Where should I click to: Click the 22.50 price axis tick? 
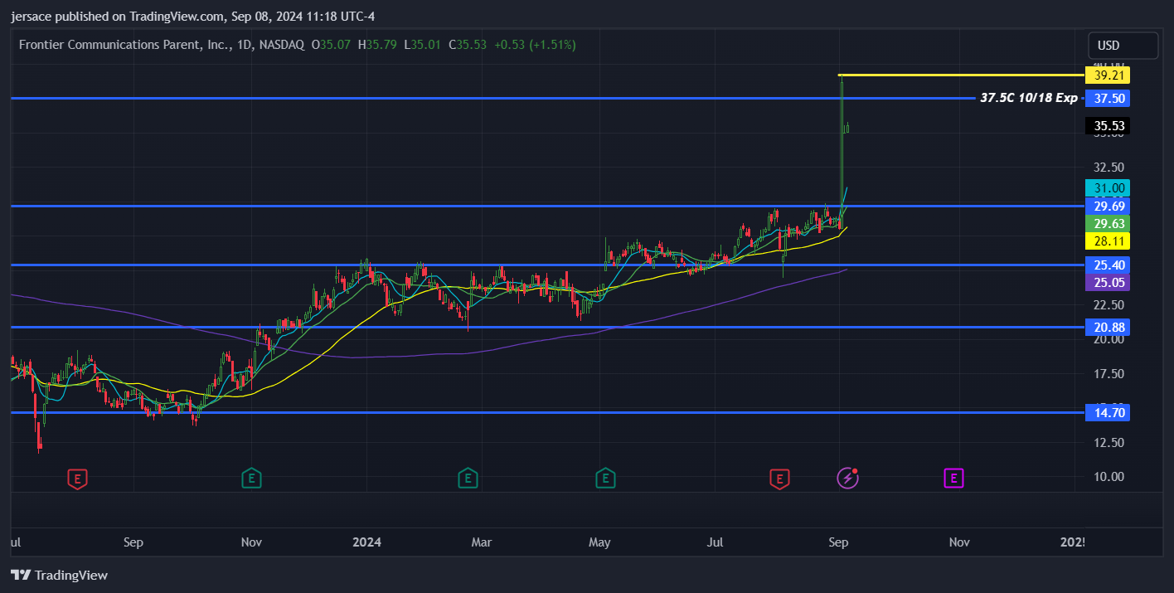pyautogui.click(x=1109, y=304)
